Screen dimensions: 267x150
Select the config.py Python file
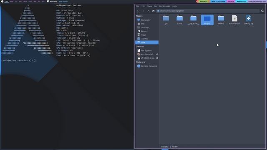pos(249,20)
